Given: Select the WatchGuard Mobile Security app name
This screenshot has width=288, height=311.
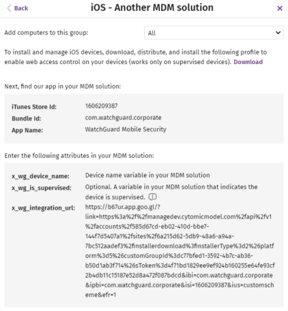Looking at the screenshot, I should pos(126,129).
